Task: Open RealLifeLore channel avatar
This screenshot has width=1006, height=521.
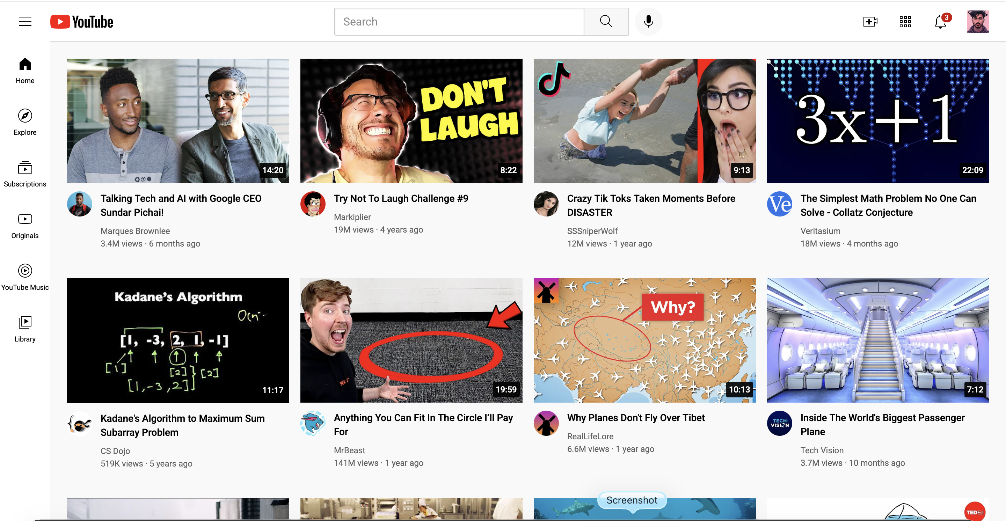Action: pyautogui.click(x=546, y=423)
